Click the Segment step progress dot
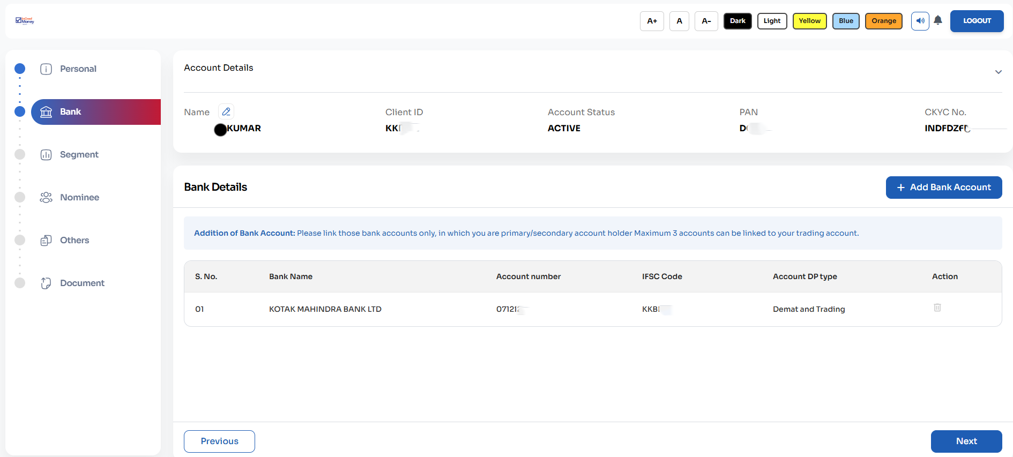The image size is (1013, 457). click(20, 154)
